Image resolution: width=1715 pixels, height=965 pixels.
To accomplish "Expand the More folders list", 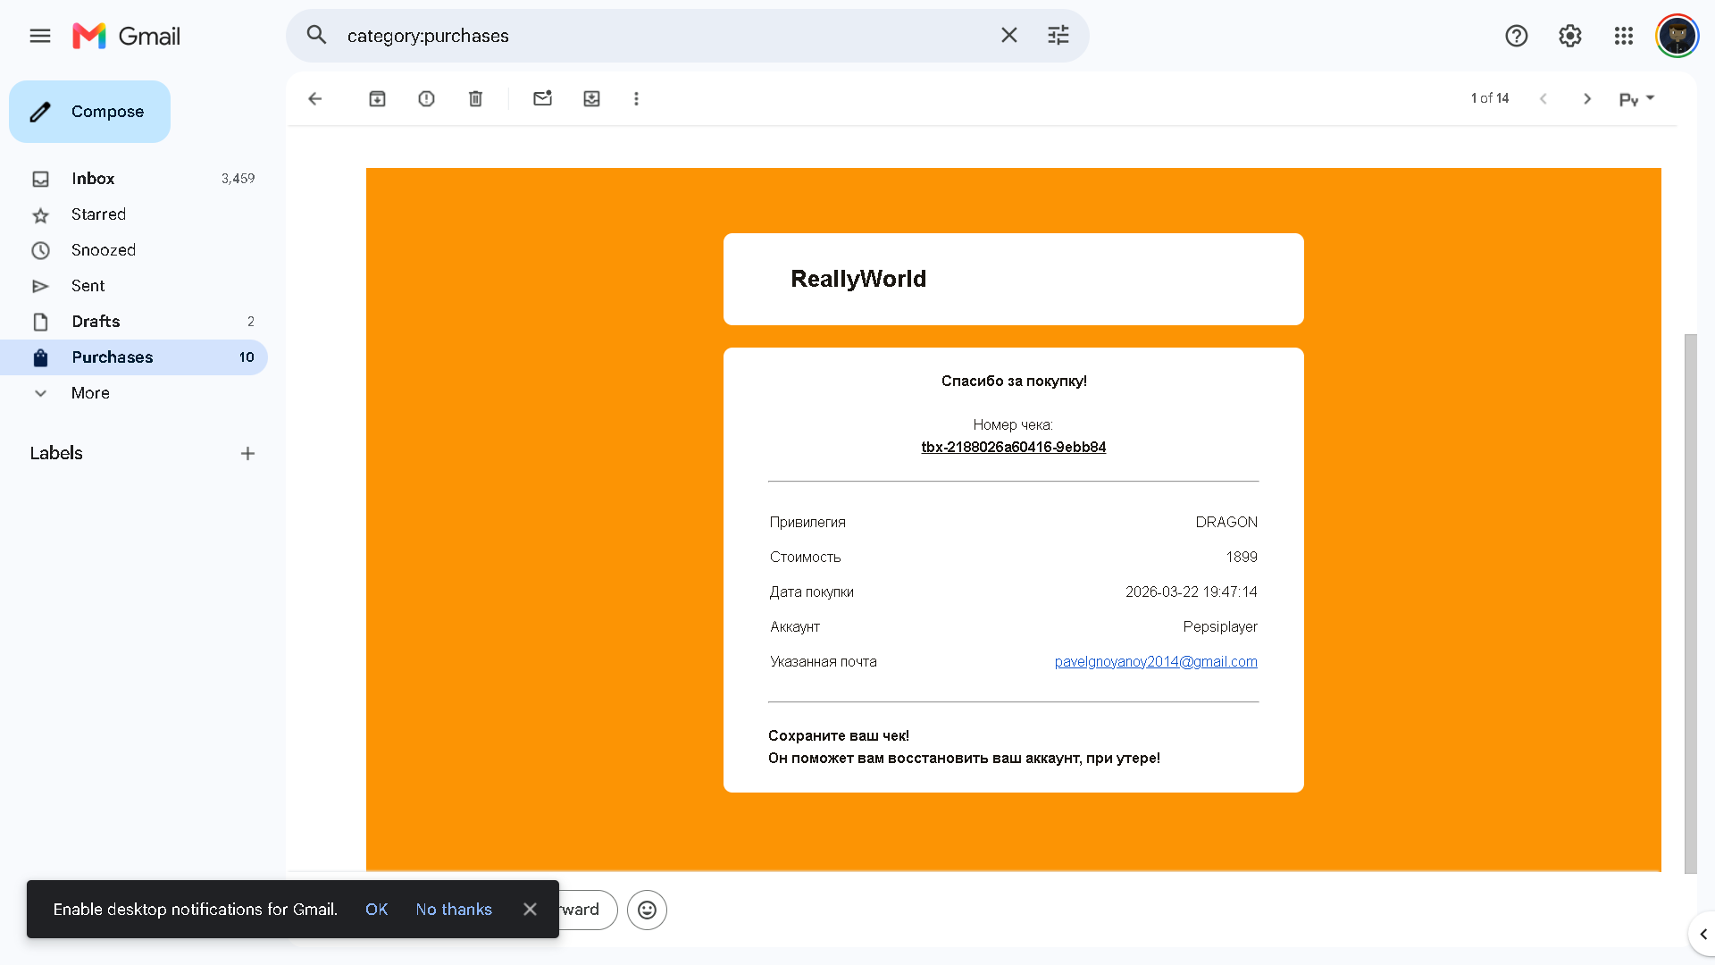I will tap(134, 393).
